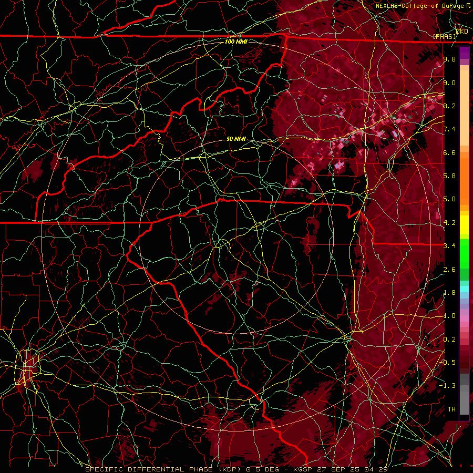The height and width of the screenshot is (473, 473).
Task: Click the TH label on the color scale
Action: click(x=451, y=409)
